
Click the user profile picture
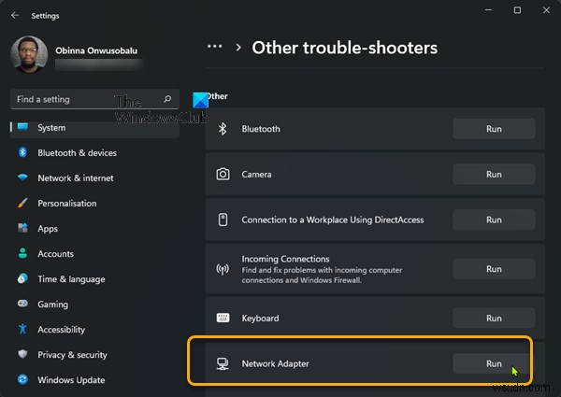pos(28,54)
